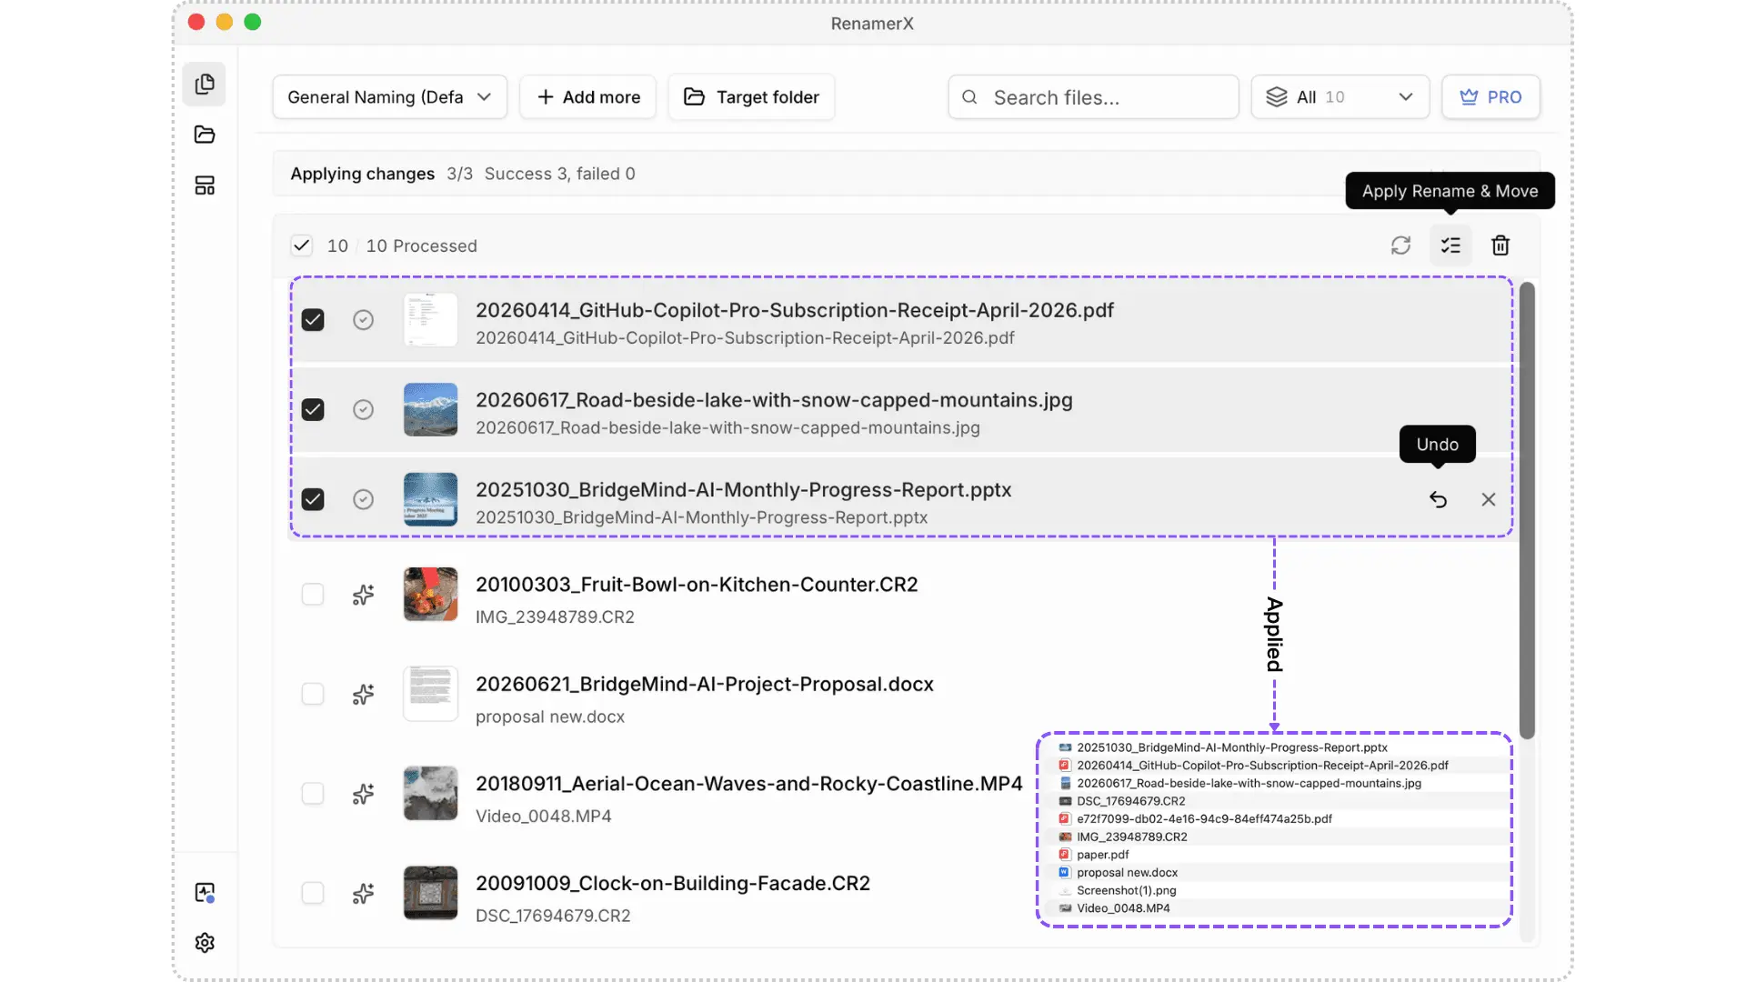Click status check icon for Progress-Report pptx
The width and height of the screenshot is (1746, 982).
click(x=363, y=499)
